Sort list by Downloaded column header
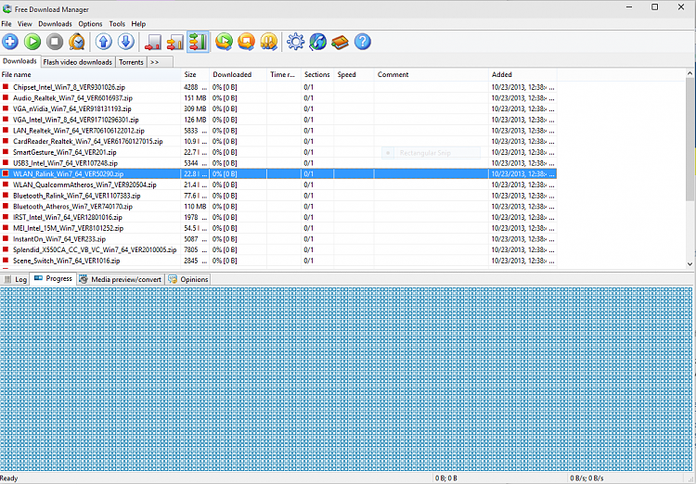Image resolution: width=696 pixels, height=484 pixels. click(x=238, y=74)
